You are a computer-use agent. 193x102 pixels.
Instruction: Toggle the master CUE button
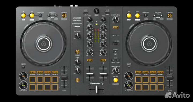pos(116,27)
